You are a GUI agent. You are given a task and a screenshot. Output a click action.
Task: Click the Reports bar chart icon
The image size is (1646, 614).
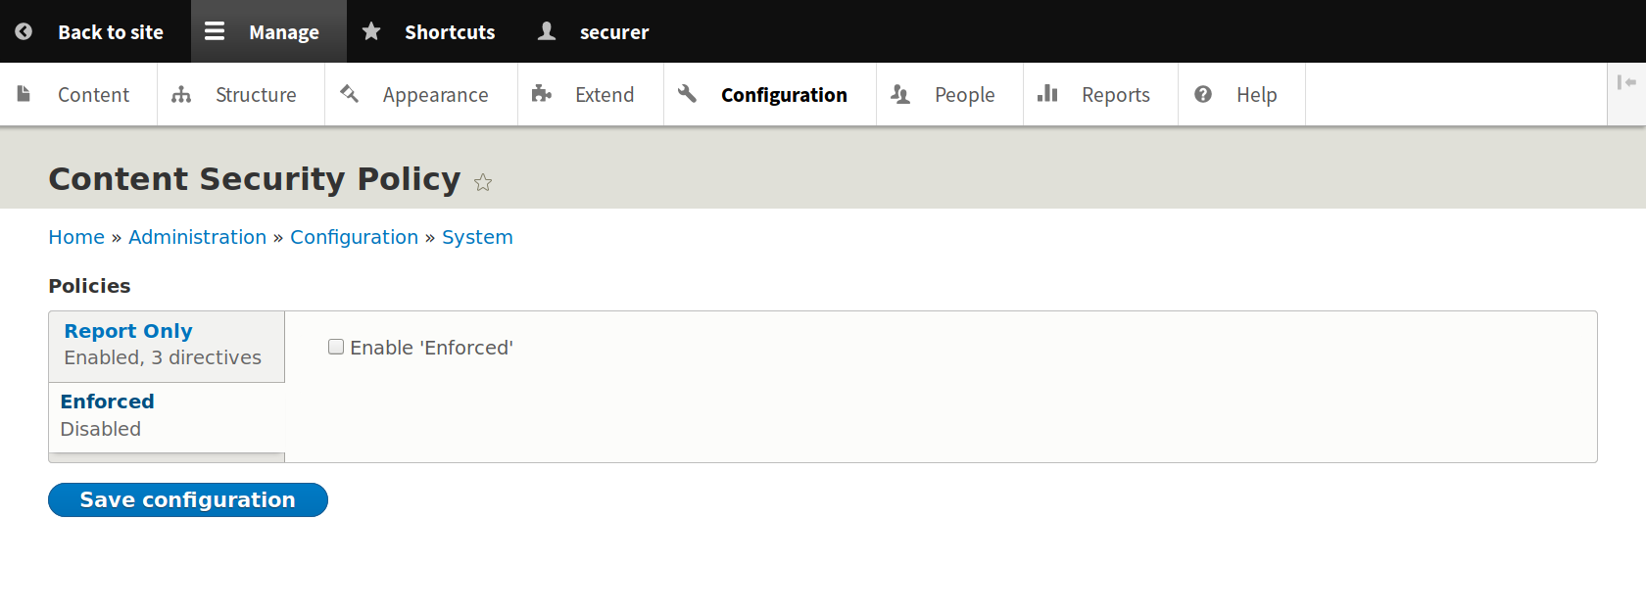(x=1047, y=94)
